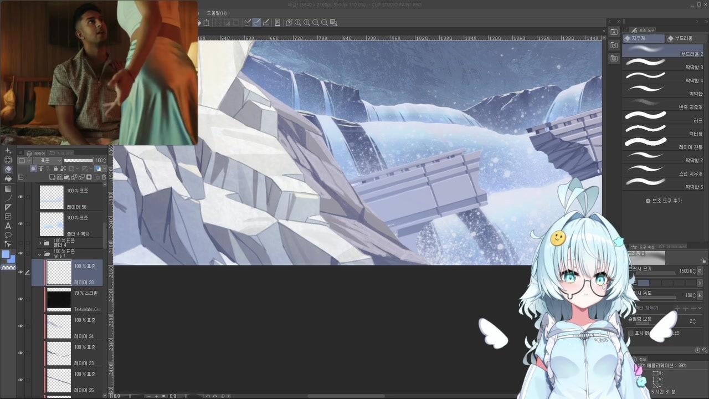Viewport: 709px width, 399px height.
Task: Click the New layer folder icon
Action: (65, 177)
